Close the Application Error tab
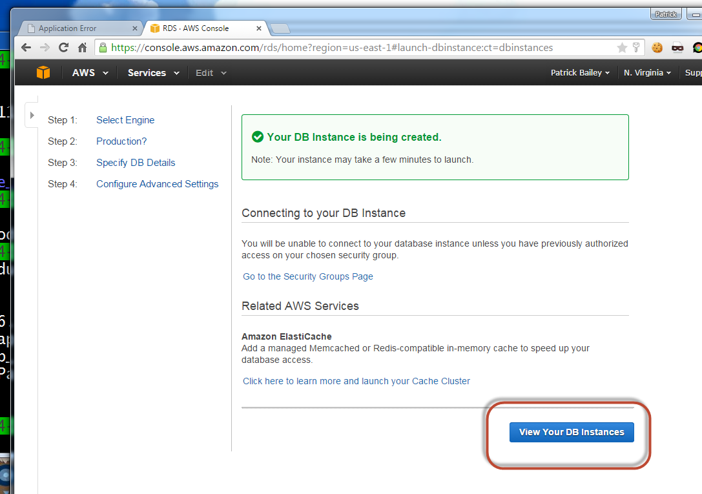Screen dimensions: 702x494 point(135,28)
